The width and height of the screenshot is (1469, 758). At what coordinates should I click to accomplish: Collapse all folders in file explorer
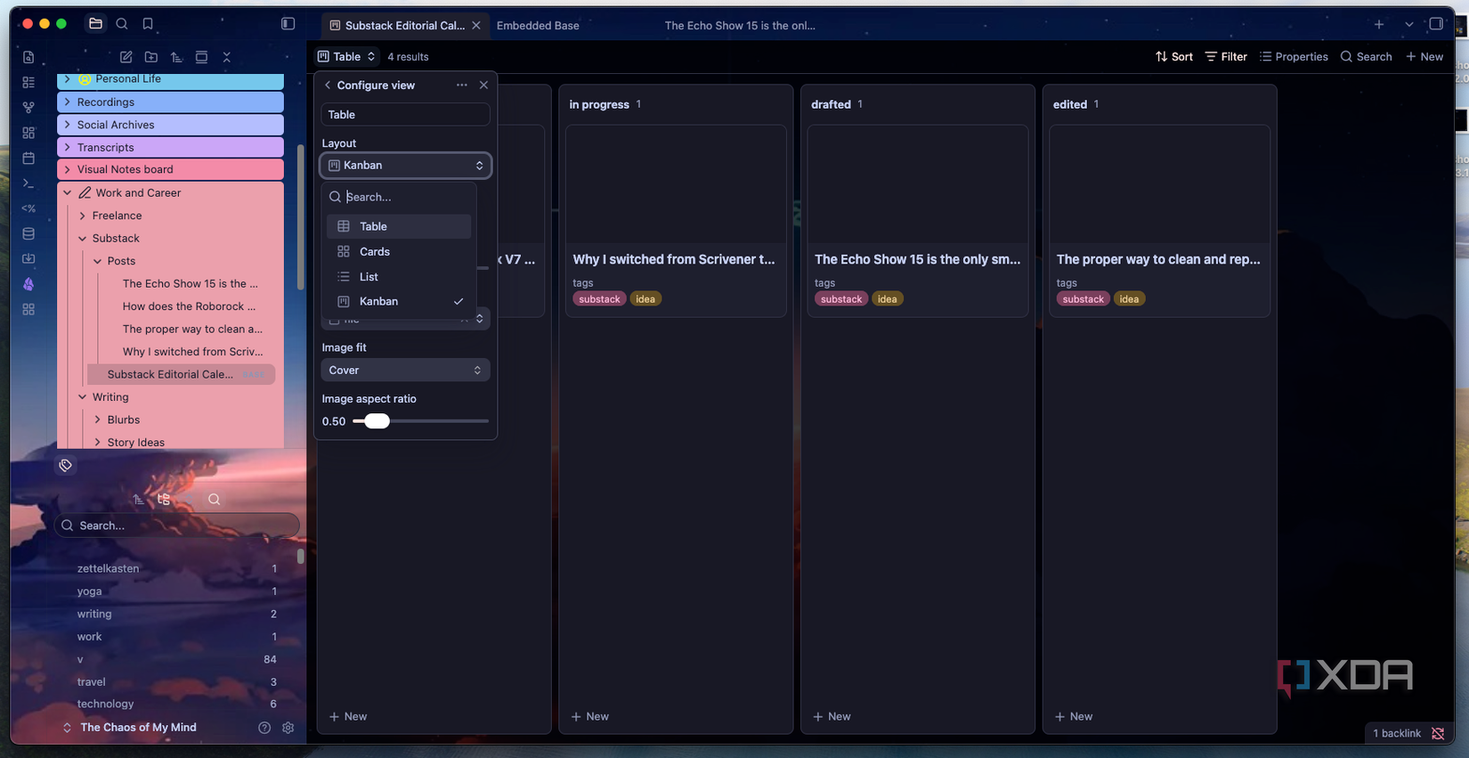pos(227,57)
